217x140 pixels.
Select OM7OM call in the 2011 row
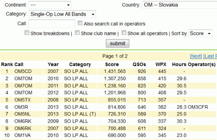(23, 86)
